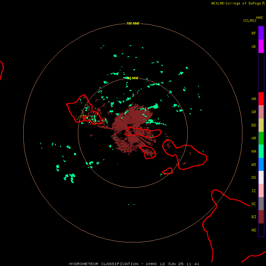Image resolution: width=266 pixels, height=266 pixels.
Task: Select the BI brown legend swatch
Action: click(261, 217)
